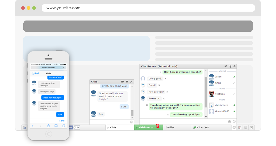Tap the phone browser's back arrow
The image size is (276, 146).
tap(33, 126)
